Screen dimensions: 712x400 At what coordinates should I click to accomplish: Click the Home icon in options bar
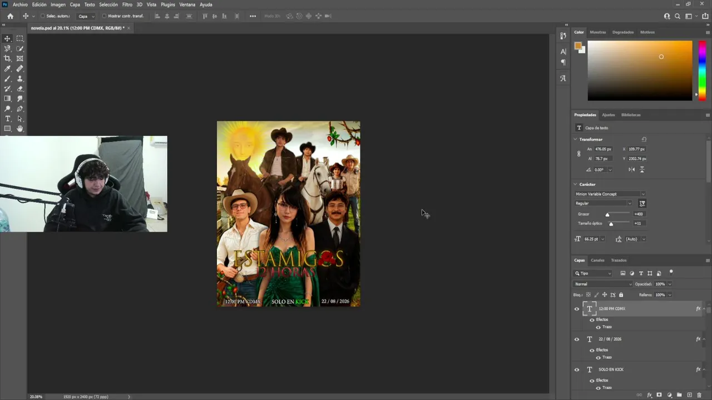(10, 16)
